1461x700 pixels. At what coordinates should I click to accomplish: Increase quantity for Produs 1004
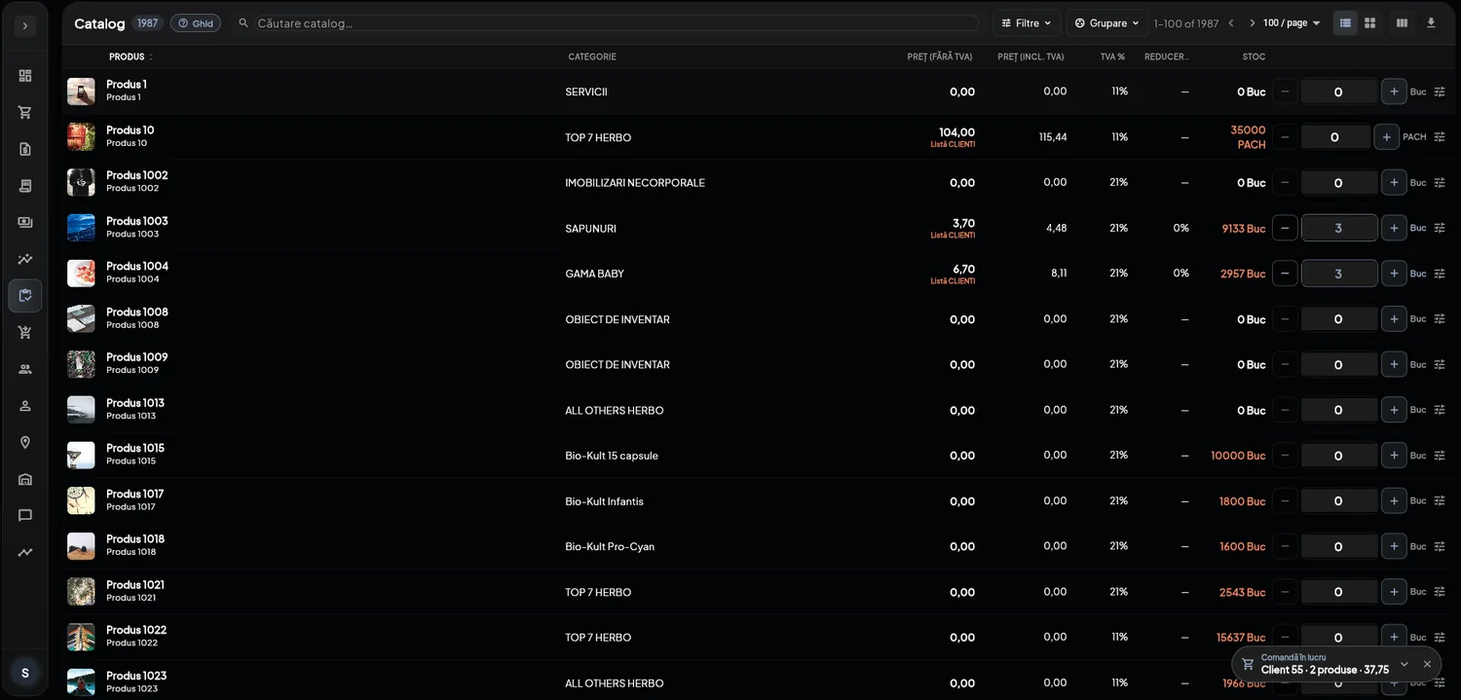click(x=1394, y=274)
